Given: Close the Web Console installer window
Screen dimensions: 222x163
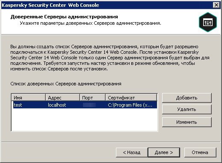Looking at the screenshot, I should tap(216, 5).
